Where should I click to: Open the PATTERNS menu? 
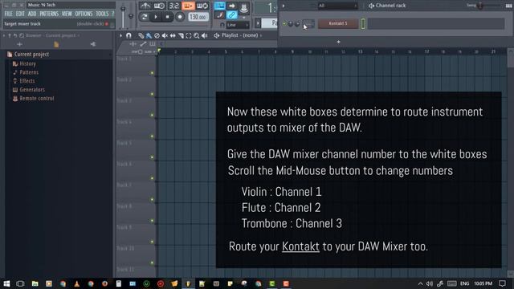click(x=49, y=14)
